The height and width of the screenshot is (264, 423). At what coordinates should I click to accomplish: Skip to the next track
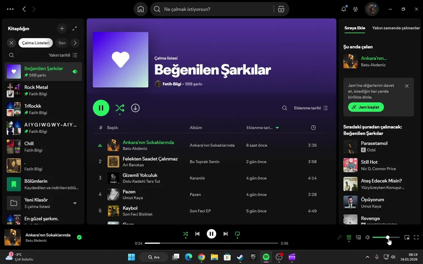click(225, 234)
